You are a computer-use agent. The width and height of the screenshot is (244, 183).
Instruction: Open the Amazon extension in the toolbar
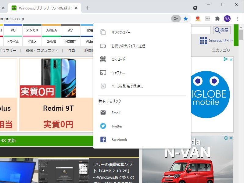(x=197, y=19)
